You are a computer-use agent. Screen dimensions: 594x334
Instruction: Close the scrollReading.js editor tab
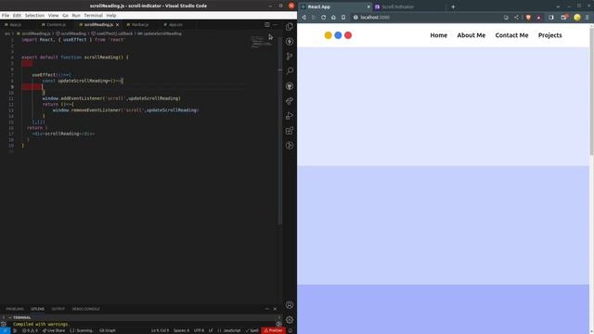point(118,25)
